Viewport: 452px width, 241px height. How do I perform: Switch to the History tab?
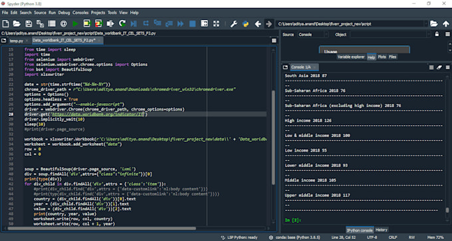click(382, 230)
